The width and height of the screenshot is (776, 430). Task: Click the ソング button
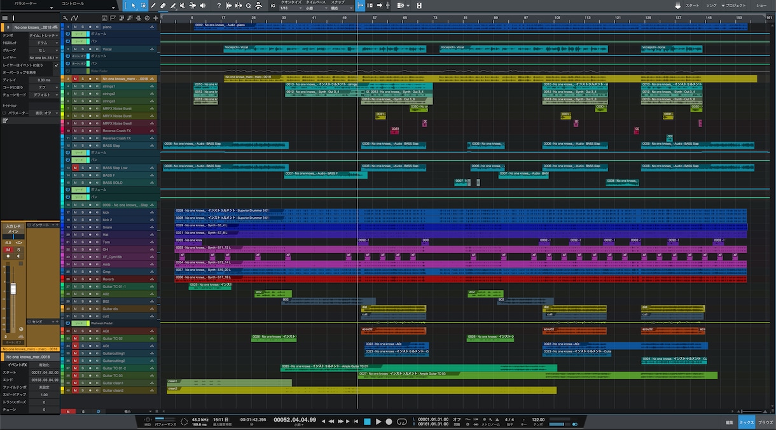coord(712,6)
